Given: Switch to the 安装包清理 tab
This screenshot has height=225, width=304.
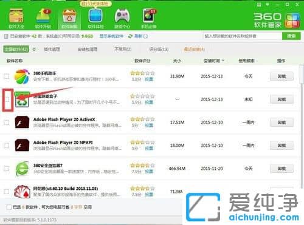Looking at the screenshot, I should (88, 49).
